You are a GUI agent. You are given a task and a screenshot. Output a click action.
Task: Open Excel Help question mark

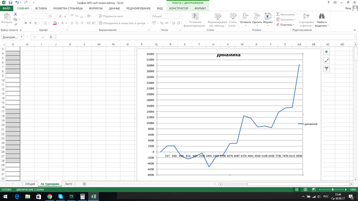[328, 3]
